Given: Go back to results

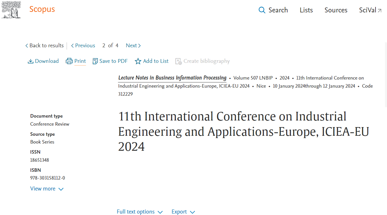Looking at the screenshot, I should click(44, 46).
